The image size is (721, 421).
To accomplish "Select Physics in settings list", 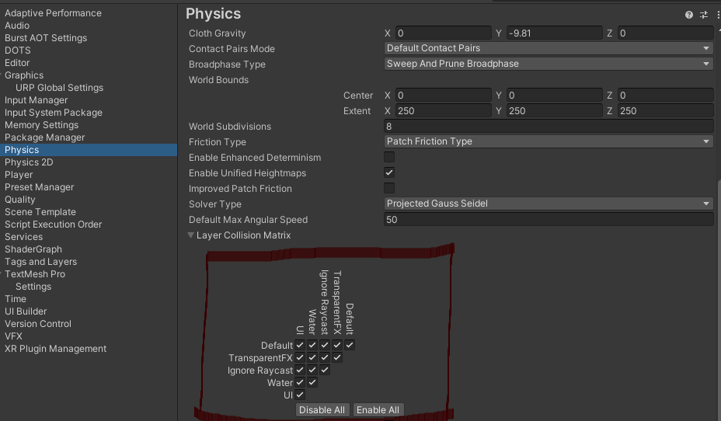I will [89, 149].
